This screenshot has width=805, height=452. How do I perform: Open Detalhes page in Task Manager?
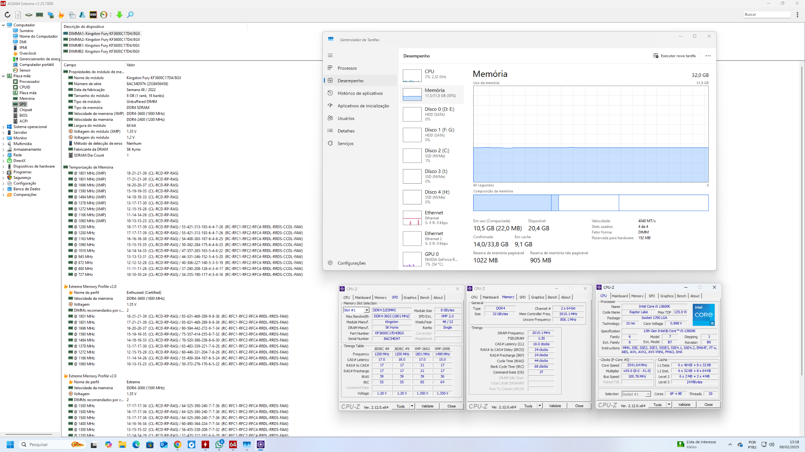(x=346, y=131)
